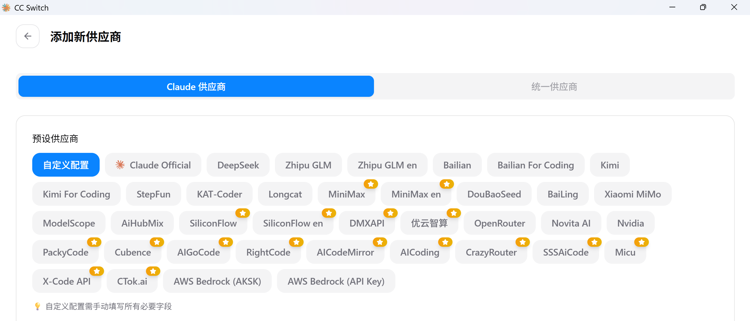Choose the StepFun provider
The width and height of the screenshot is (750, 321).
(x=154, y=194)
